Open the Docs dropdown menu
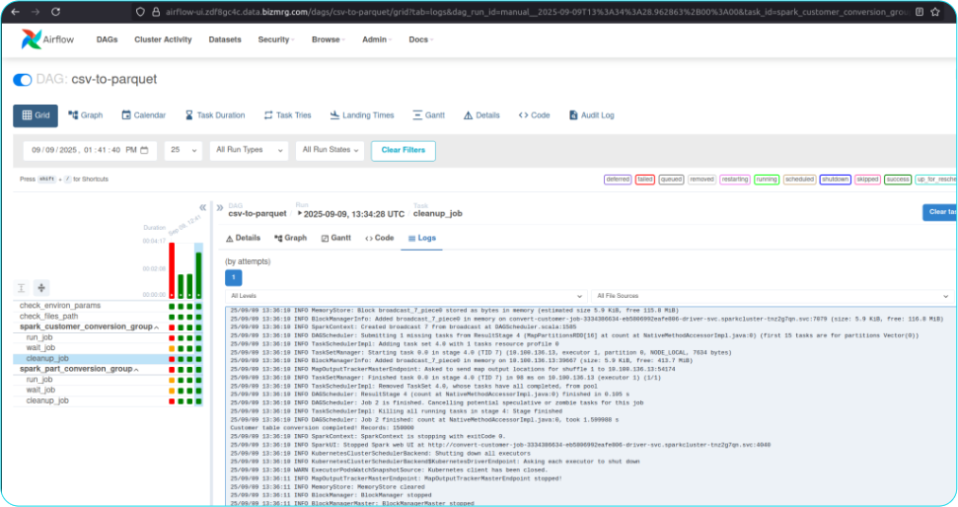Screen dimensions: 958x507 point(420,39)
